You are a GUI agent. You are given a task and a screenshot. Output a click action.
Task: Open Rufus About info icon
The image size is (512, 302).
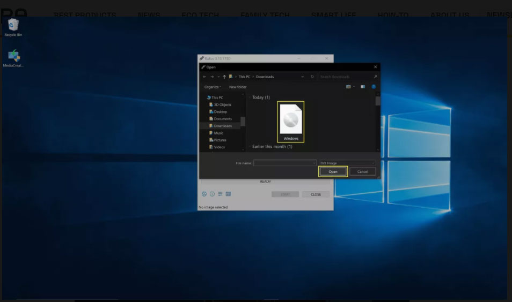[x=212, y=194]
